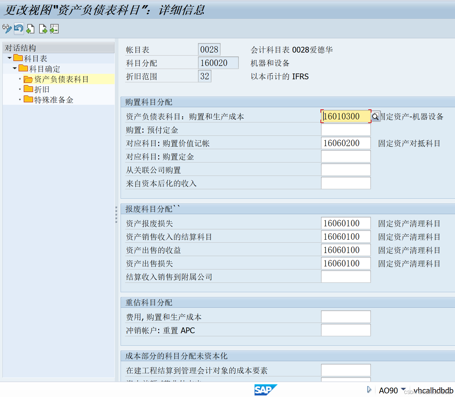455x397 pixels.
Task: Click the 资产出售损失 account field
Action: point(346,263)
